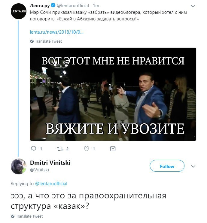This screenshot has height=223, width=207.
Task: Click the reply speech bubble icon
Action: [33, 149]
